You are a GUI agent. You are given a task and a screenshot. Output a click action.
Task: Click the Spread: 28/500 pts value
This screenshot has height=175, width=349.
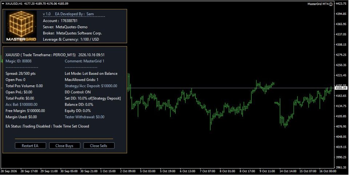(20, 73)
